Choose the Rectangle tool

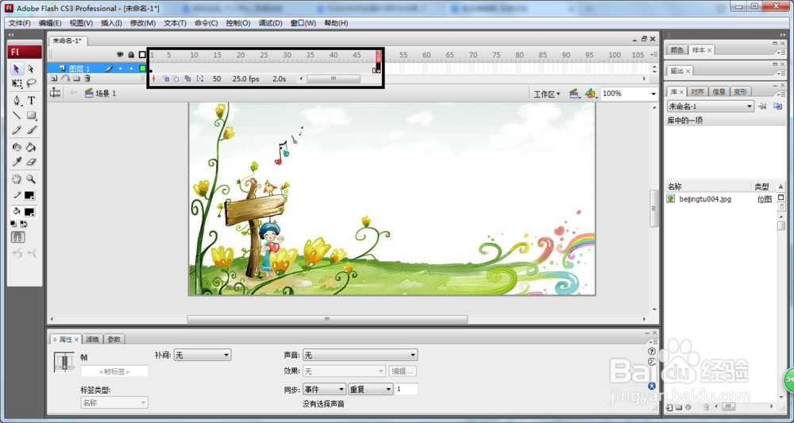(x=32, y=115)
